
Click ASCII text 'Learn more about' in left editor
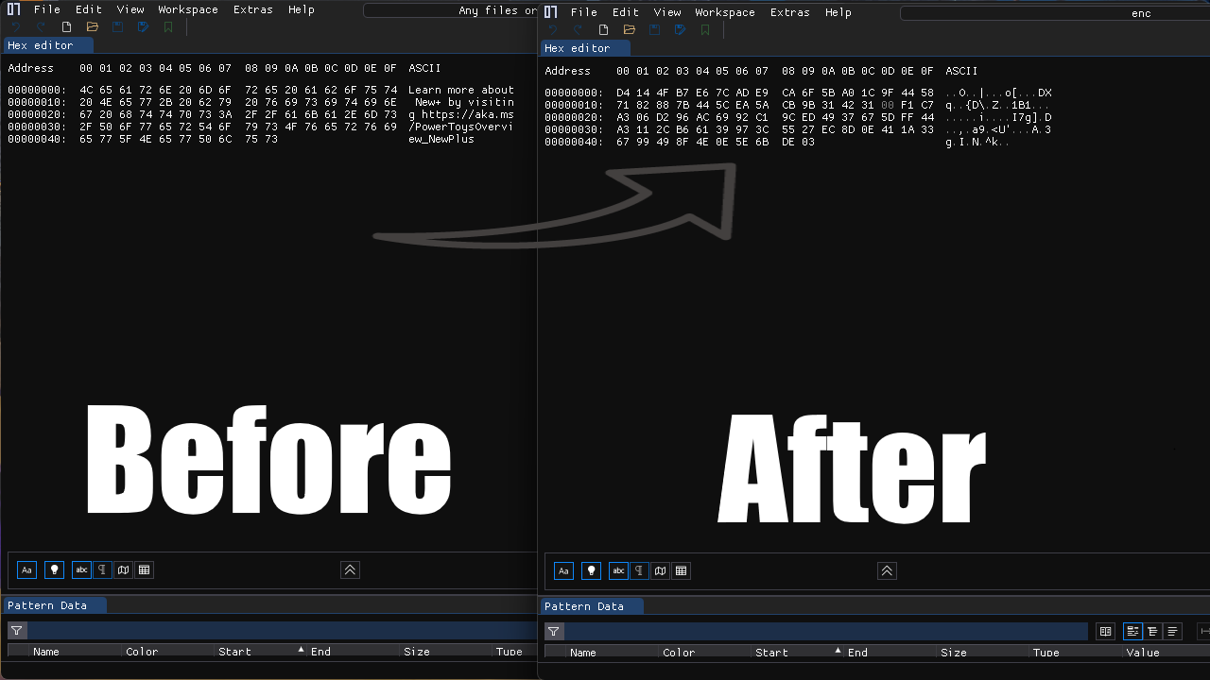(461, 91)
